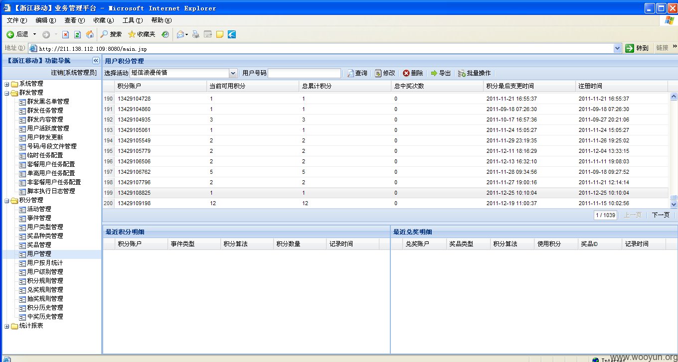Open the 工具(T) menu
Viewport: 678px width, 362px height.
(133, 20)
